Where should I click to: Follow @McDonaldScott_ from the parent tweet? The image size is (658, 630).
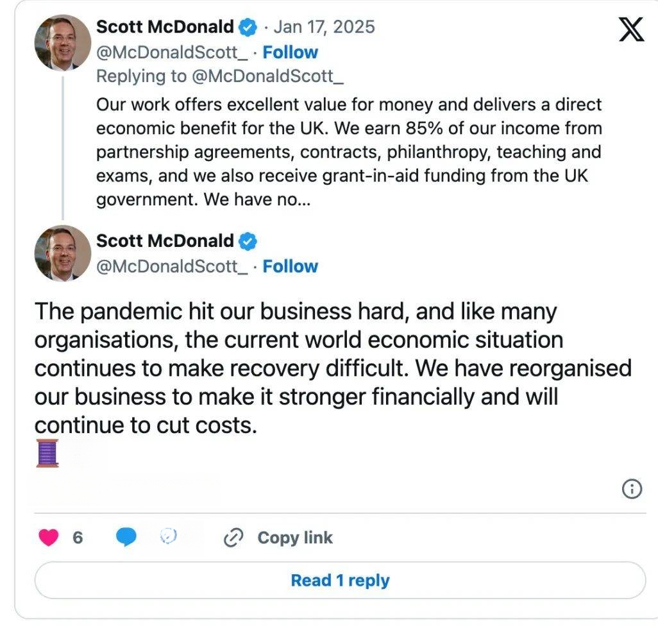click(x=291, y=53)
